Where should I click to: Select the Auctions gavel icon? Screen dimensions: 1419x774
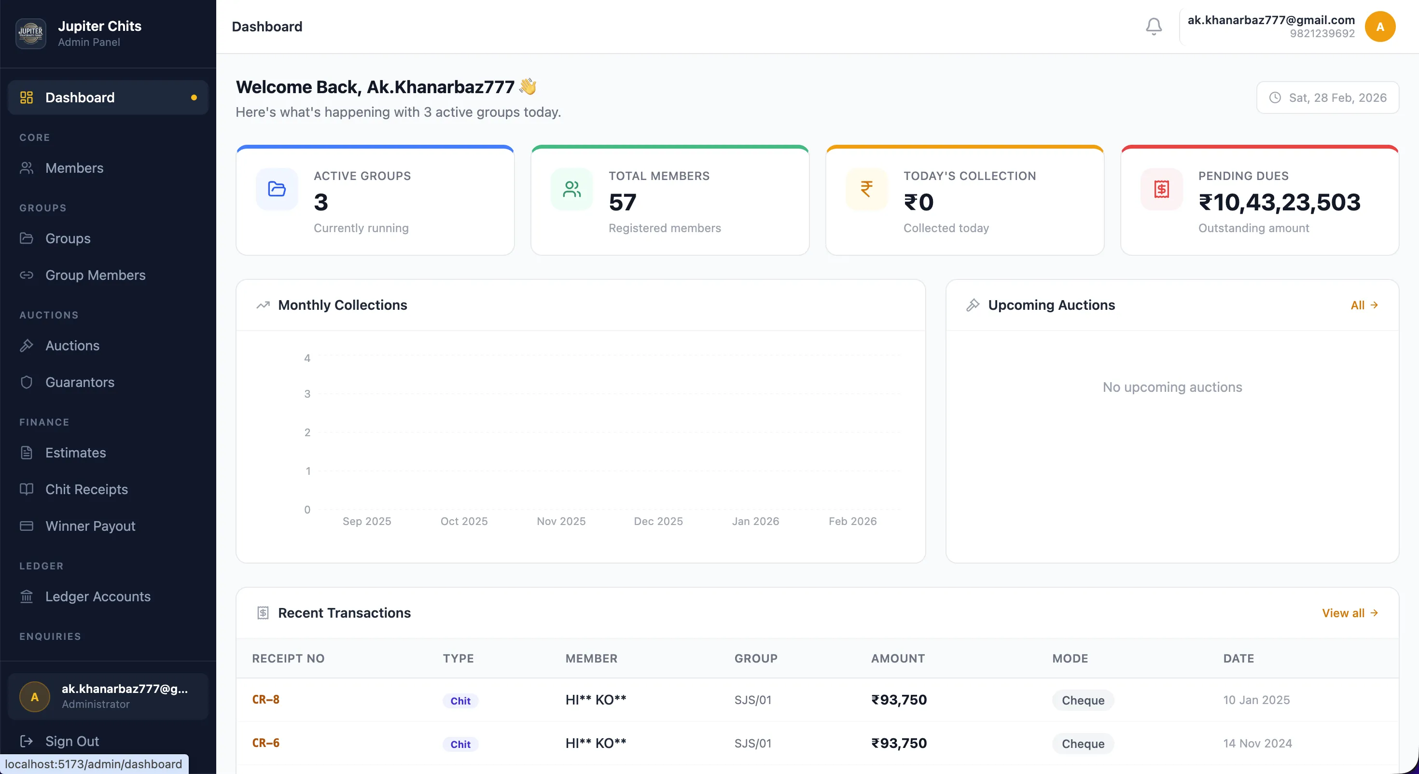point(27,346)
